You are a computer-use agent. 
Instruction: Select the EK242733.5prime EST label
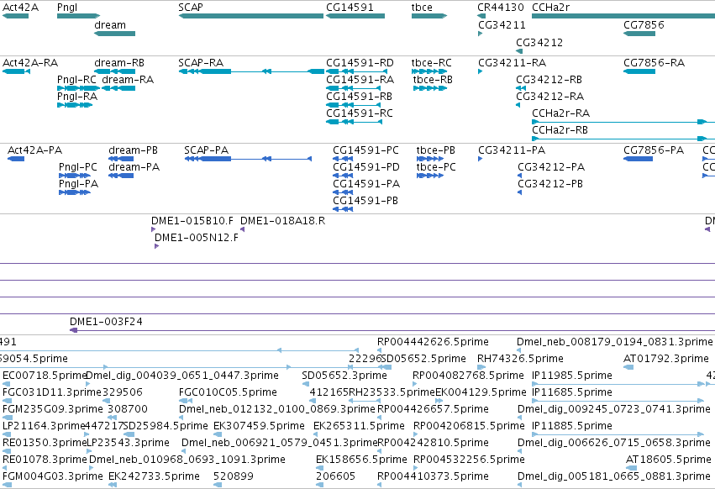(154, 476)
